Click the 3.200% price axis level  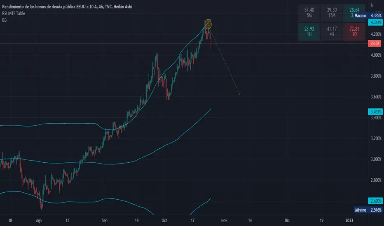(376, 138)
